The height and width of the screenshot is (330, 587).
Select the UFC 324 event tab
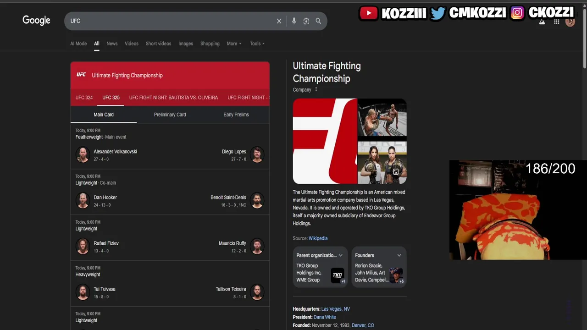(x=84, y=98)
